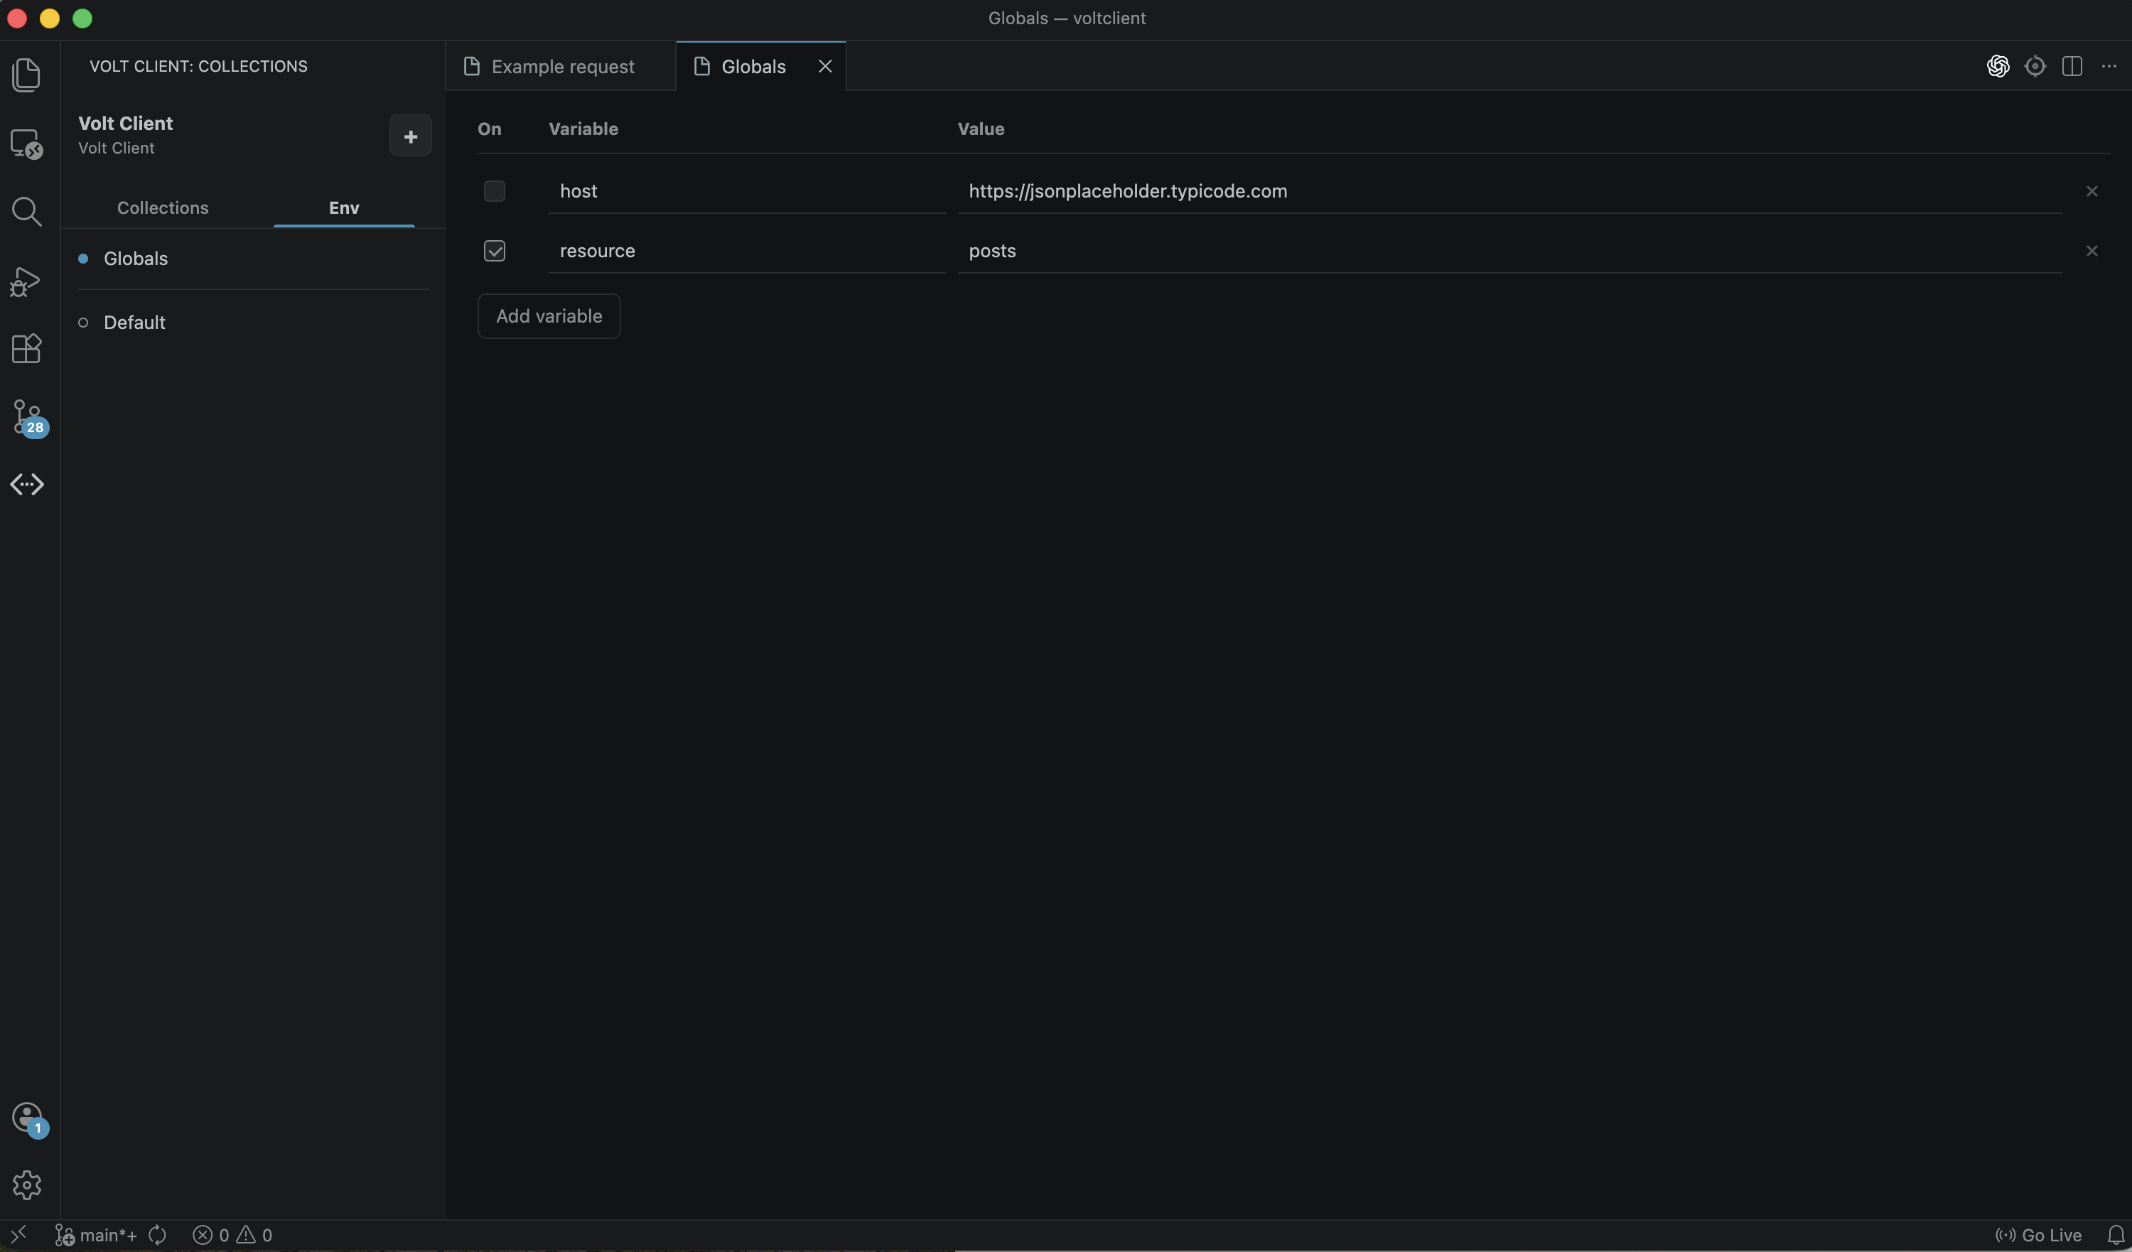The image size is (2132, 1252).
Task: Edit the host variable name field
Action: 747,191
